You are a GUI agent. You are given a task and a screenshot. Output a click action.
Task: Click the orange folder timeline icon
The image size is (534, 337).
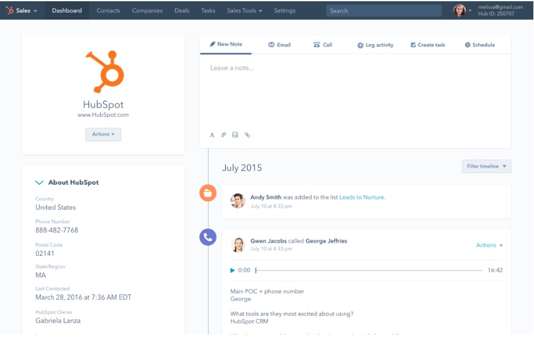pyautogui.click(x=208, y=193)
